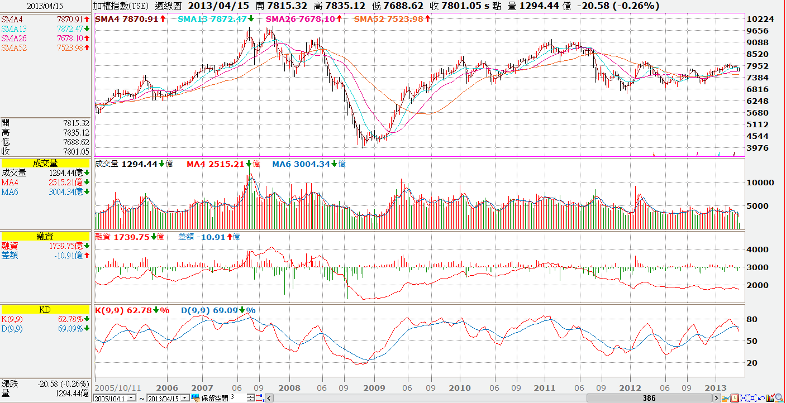Screen dimensions: 786x403
Task: Click the 開 7815.32 row in left panel
Action: [45, 123]
